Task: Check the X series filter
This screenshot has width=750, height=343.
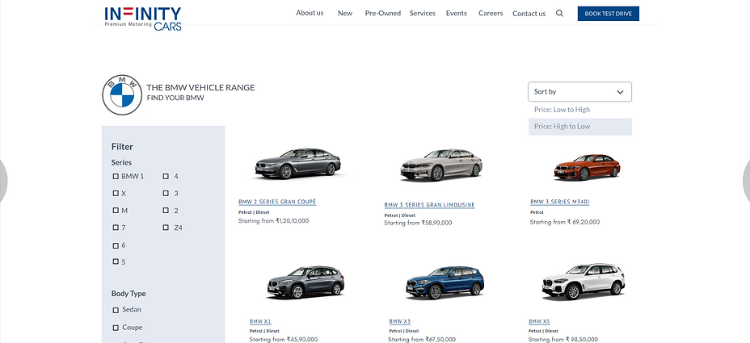Action: (116, 194)
